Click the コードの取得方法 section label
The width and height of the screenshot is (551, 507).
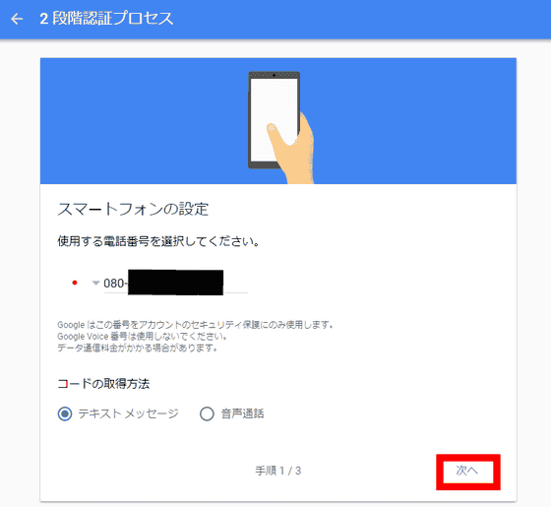103,383
